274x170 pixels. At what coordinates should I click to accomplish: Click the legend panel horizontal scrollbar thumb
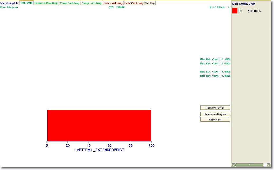click(249, 165)
